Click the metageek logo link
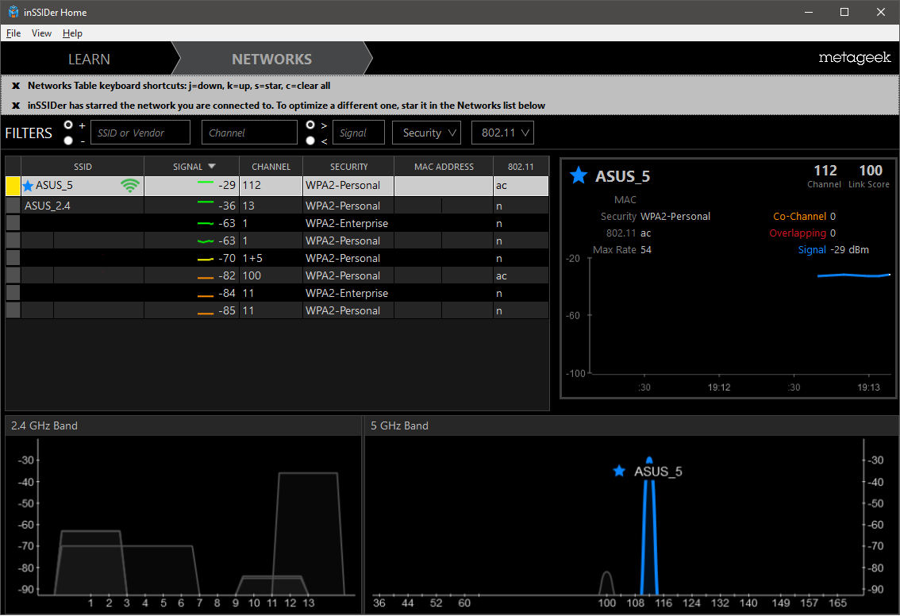 pos(855,58)
